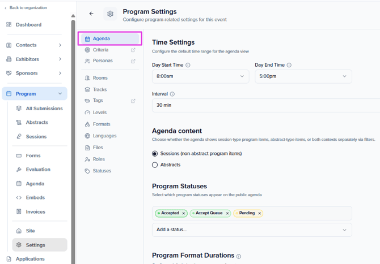Click the Day End Time info icon
Screen dimensions: 380x264
[x=289, y=65]
